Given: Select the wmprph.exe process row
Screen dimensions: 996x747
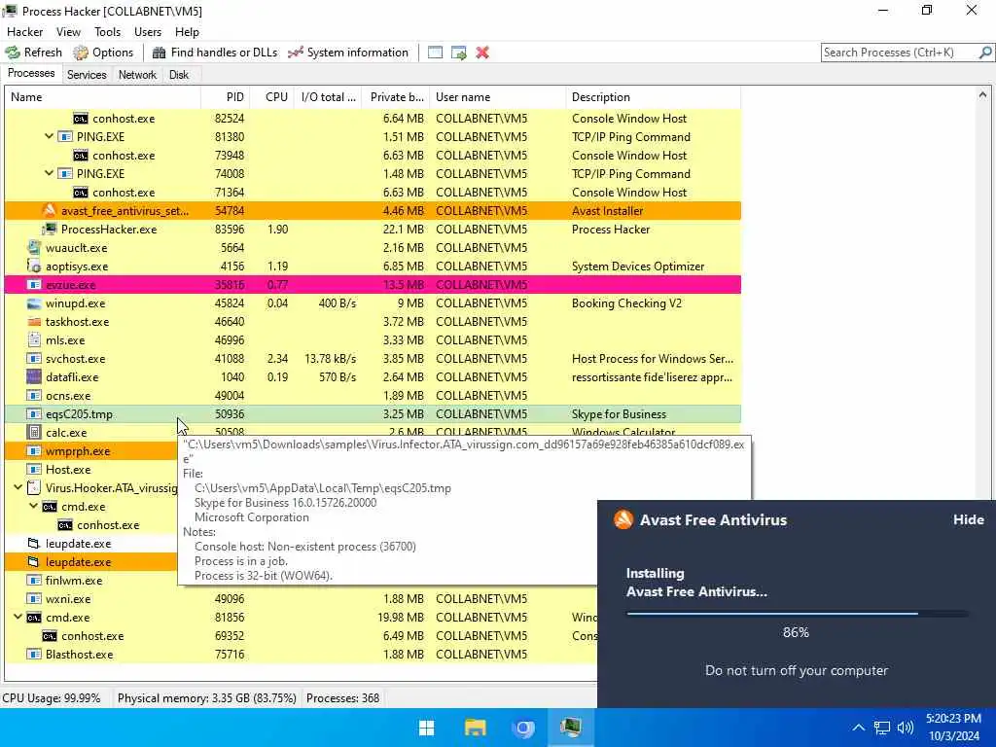Looking at the screenshot, I should click(x=90, y=451).
